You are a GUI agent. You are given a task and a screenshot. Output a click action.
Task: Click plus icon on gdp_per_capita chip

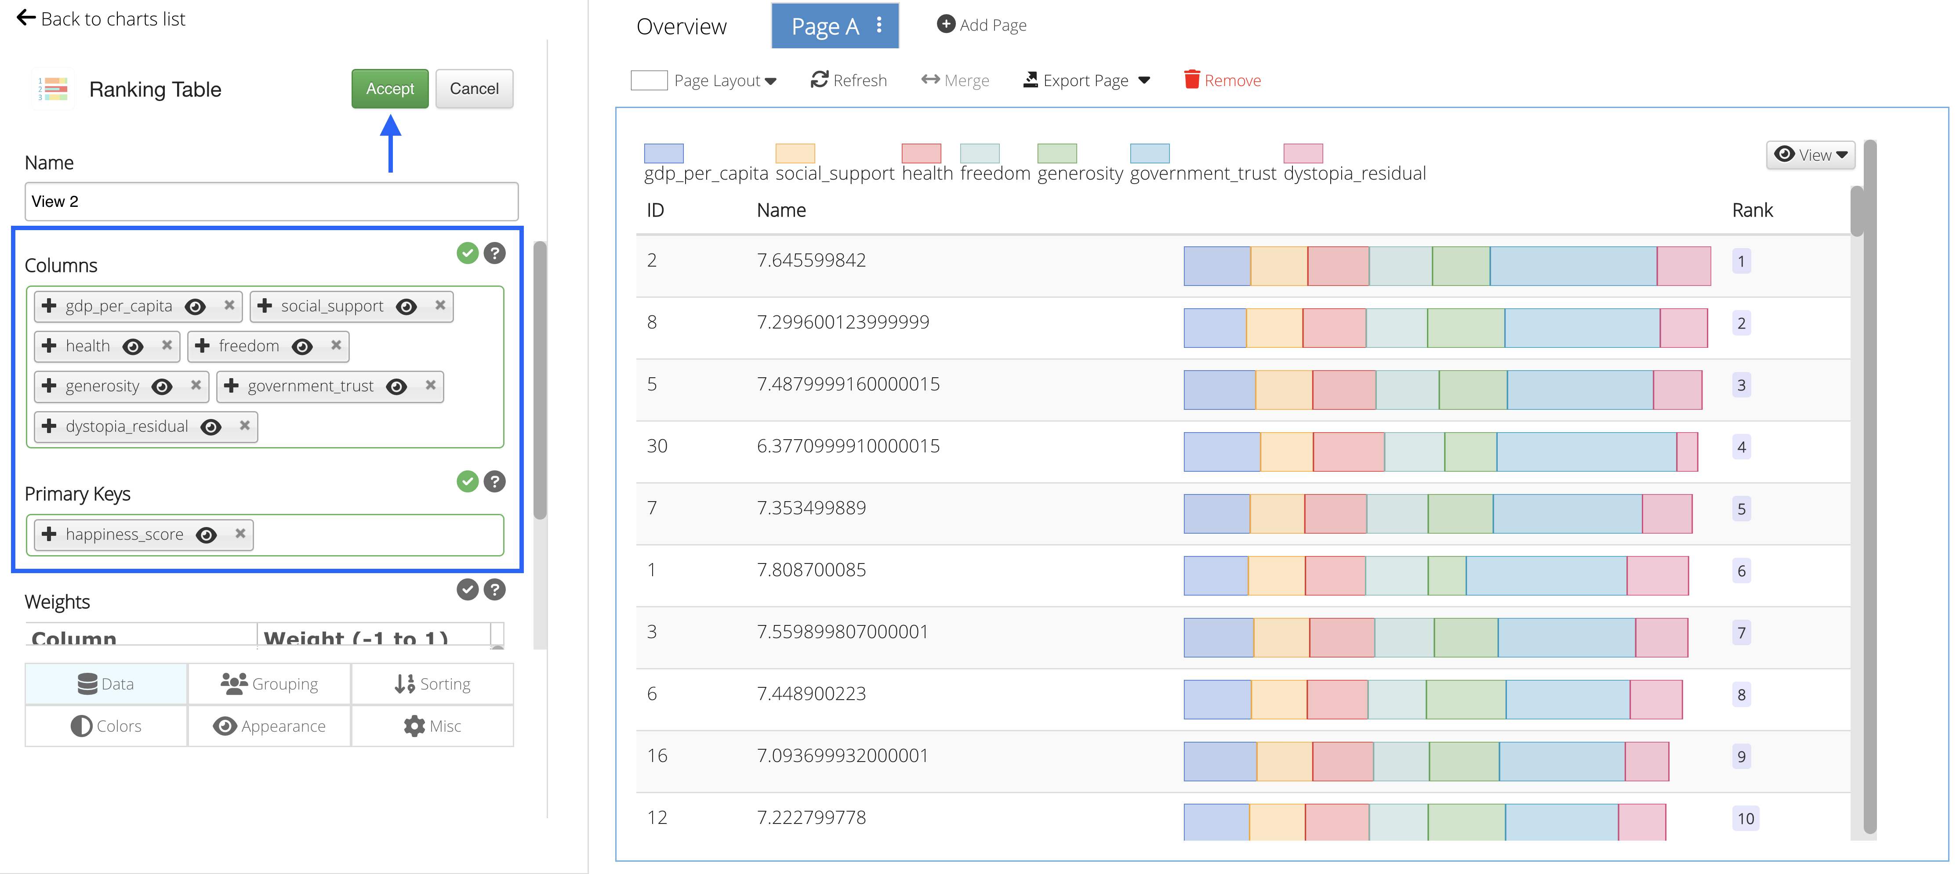point(50,306)
